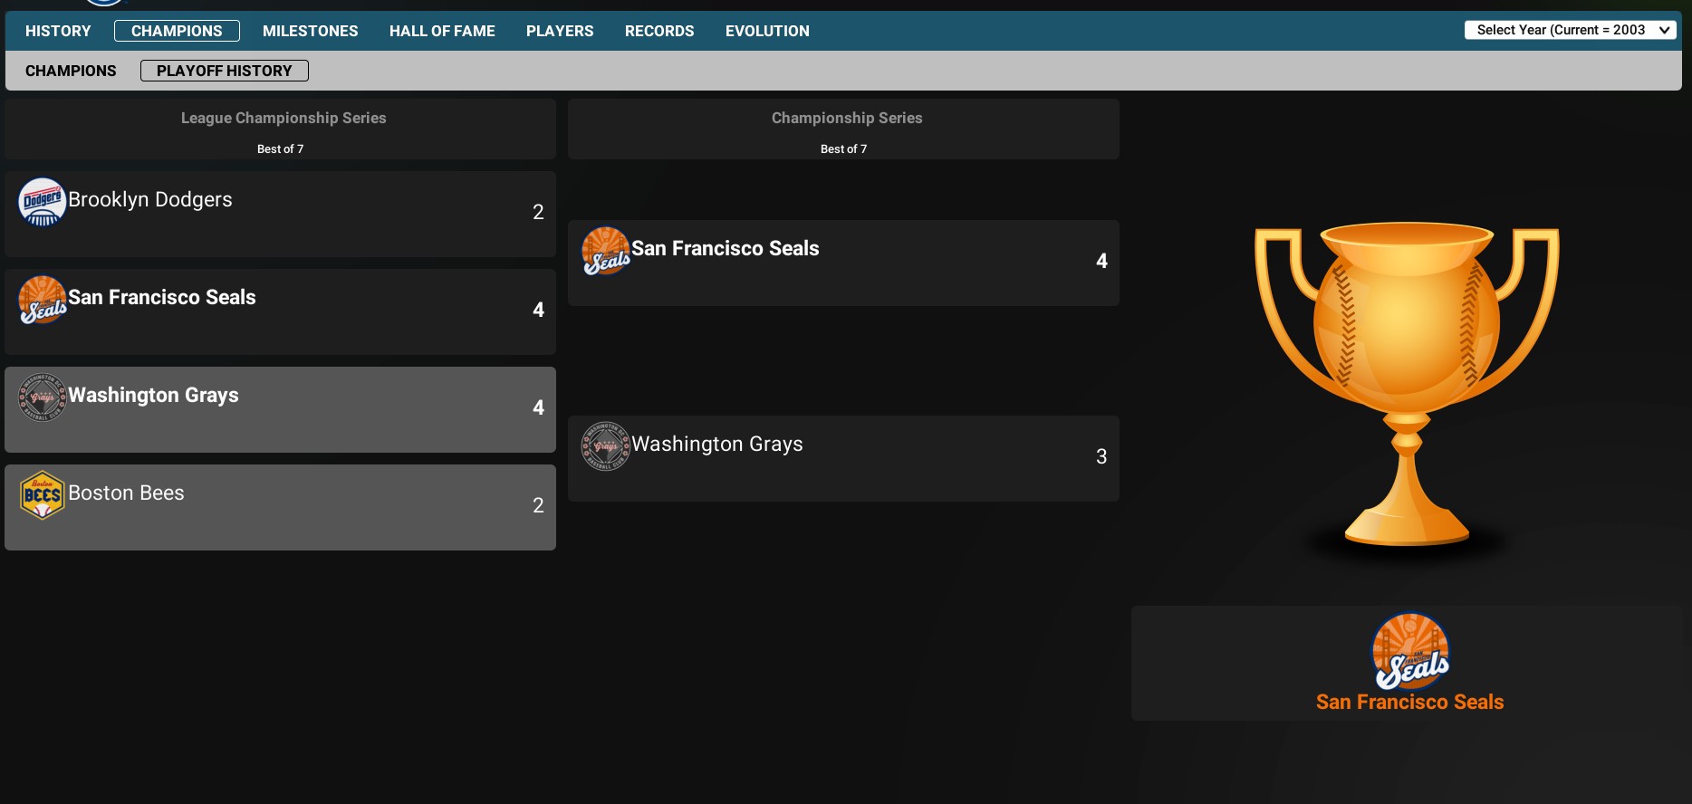Click the orange San Francisco Seals champion name

click(1410, 702)
